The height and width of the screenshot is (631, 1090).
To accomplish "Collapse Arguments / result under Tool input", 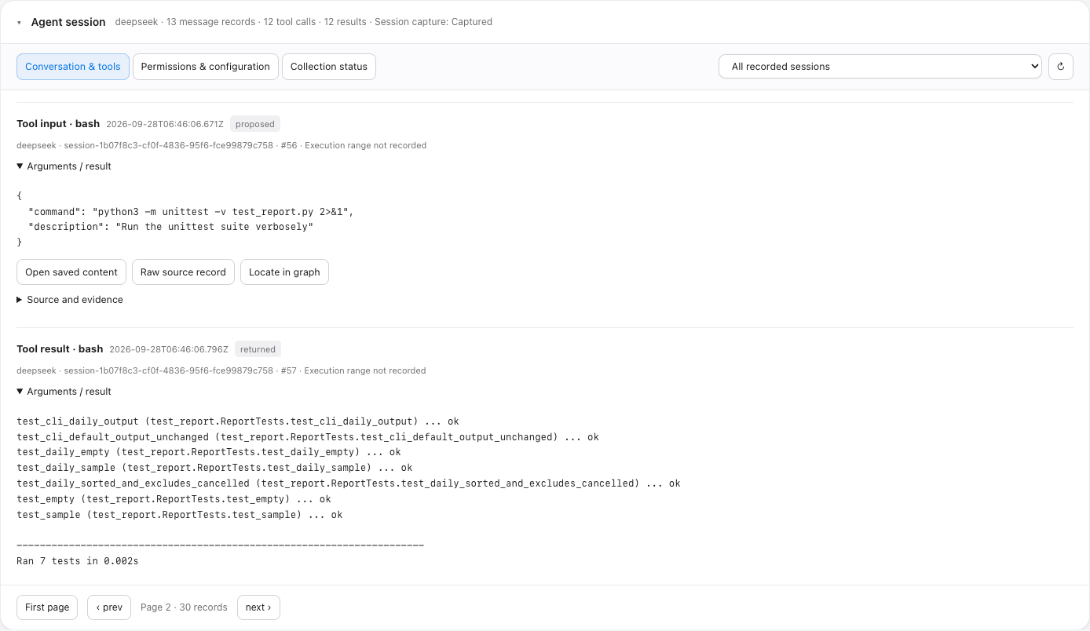I will point(64,166).
